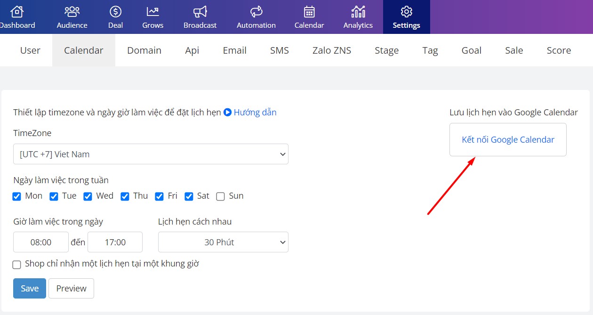Open the Broadcast megaphone icon

coord(200,11)
